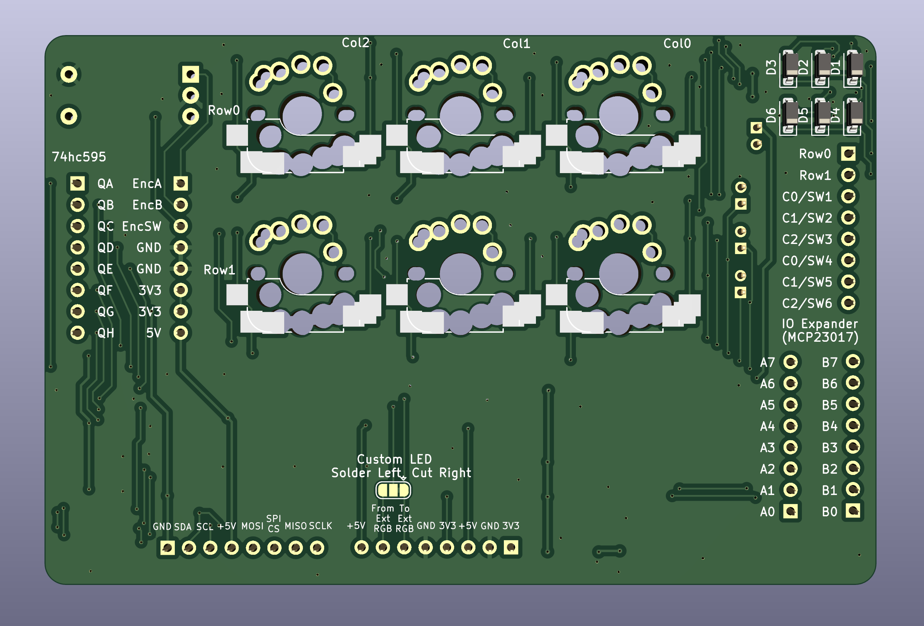Select the pad next to A3
The height and width of the screenshot is (626, 924).
click(790, 447)
